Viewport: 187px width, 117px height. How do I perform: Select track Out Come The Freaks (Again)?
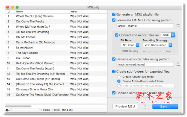pyautogui.click(x=56, y=68)
